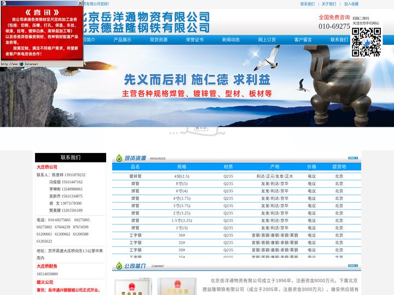Open the 网上订货 navigation tab
The width and height of the screenshot is (394, 295).
tap(267, 40)
